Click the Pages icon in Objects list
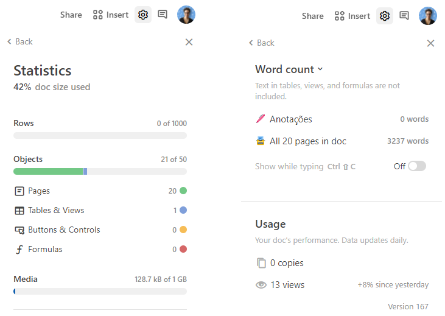This screenshot has width=445, height=316. click(19, 191)
